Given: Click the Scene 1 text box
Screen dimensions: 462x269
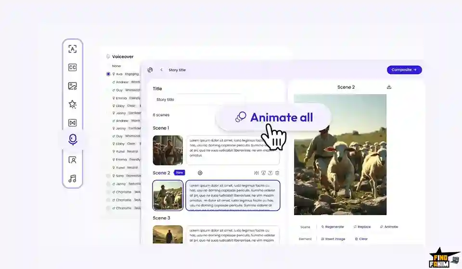Looking at the screenshot, I should point(233,150).
